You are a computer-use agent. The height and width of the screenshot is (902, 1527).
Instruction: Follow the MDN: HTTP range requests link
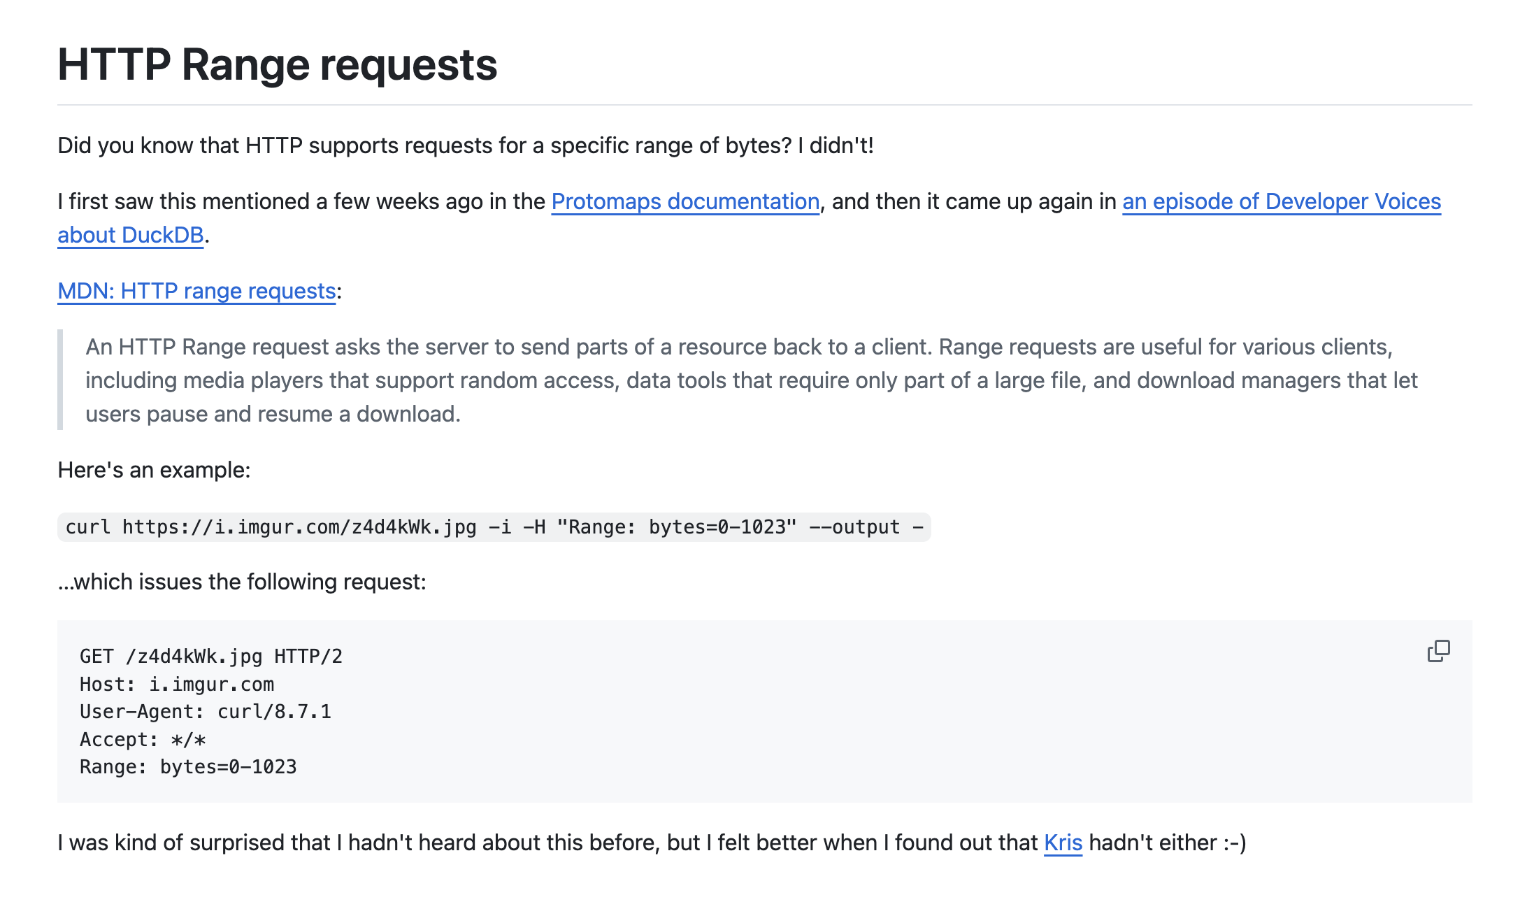point(196,291)
